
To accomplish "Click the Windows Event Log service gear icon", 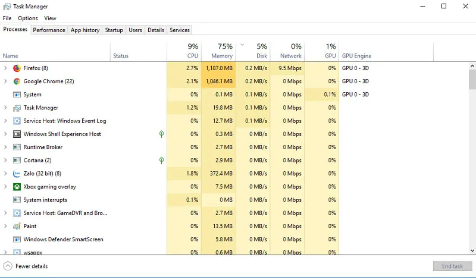I will pos(17,121).
